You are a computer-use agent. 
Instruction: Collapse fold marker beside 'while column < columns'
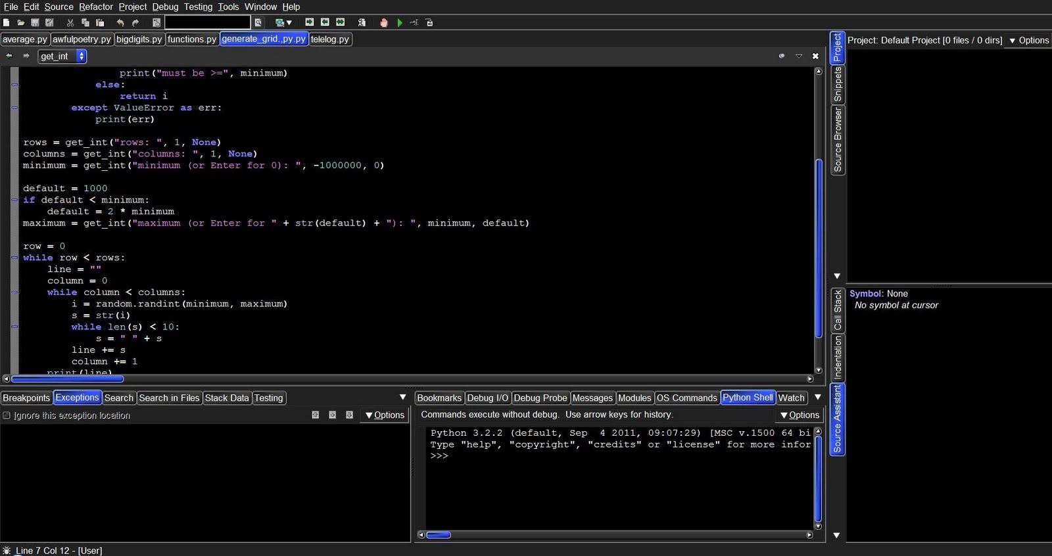coord(14,292)
